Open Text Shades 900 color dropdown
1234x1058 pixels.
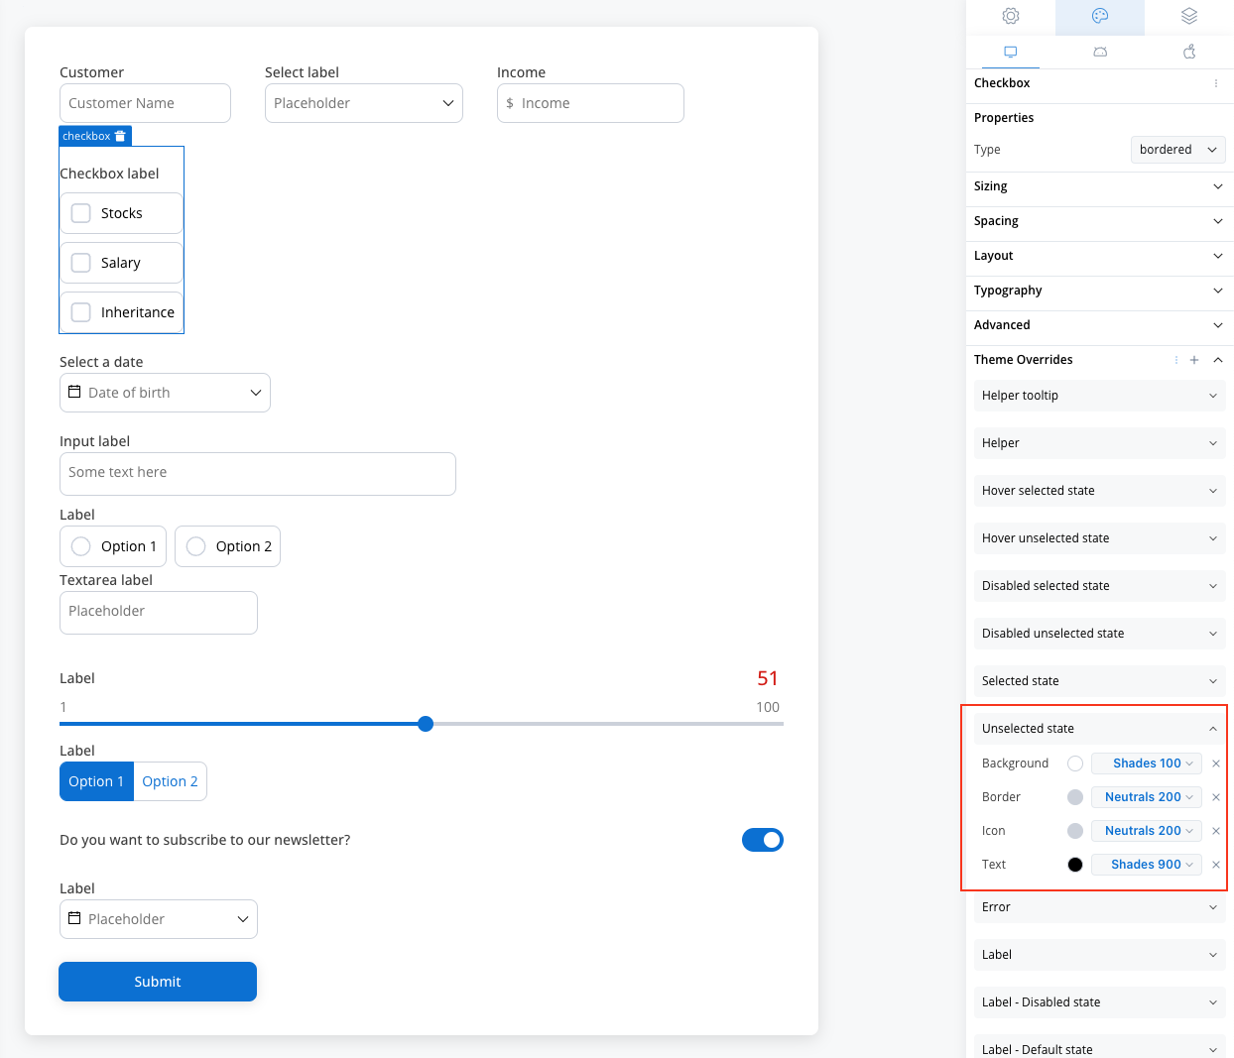coord(1147,865)
